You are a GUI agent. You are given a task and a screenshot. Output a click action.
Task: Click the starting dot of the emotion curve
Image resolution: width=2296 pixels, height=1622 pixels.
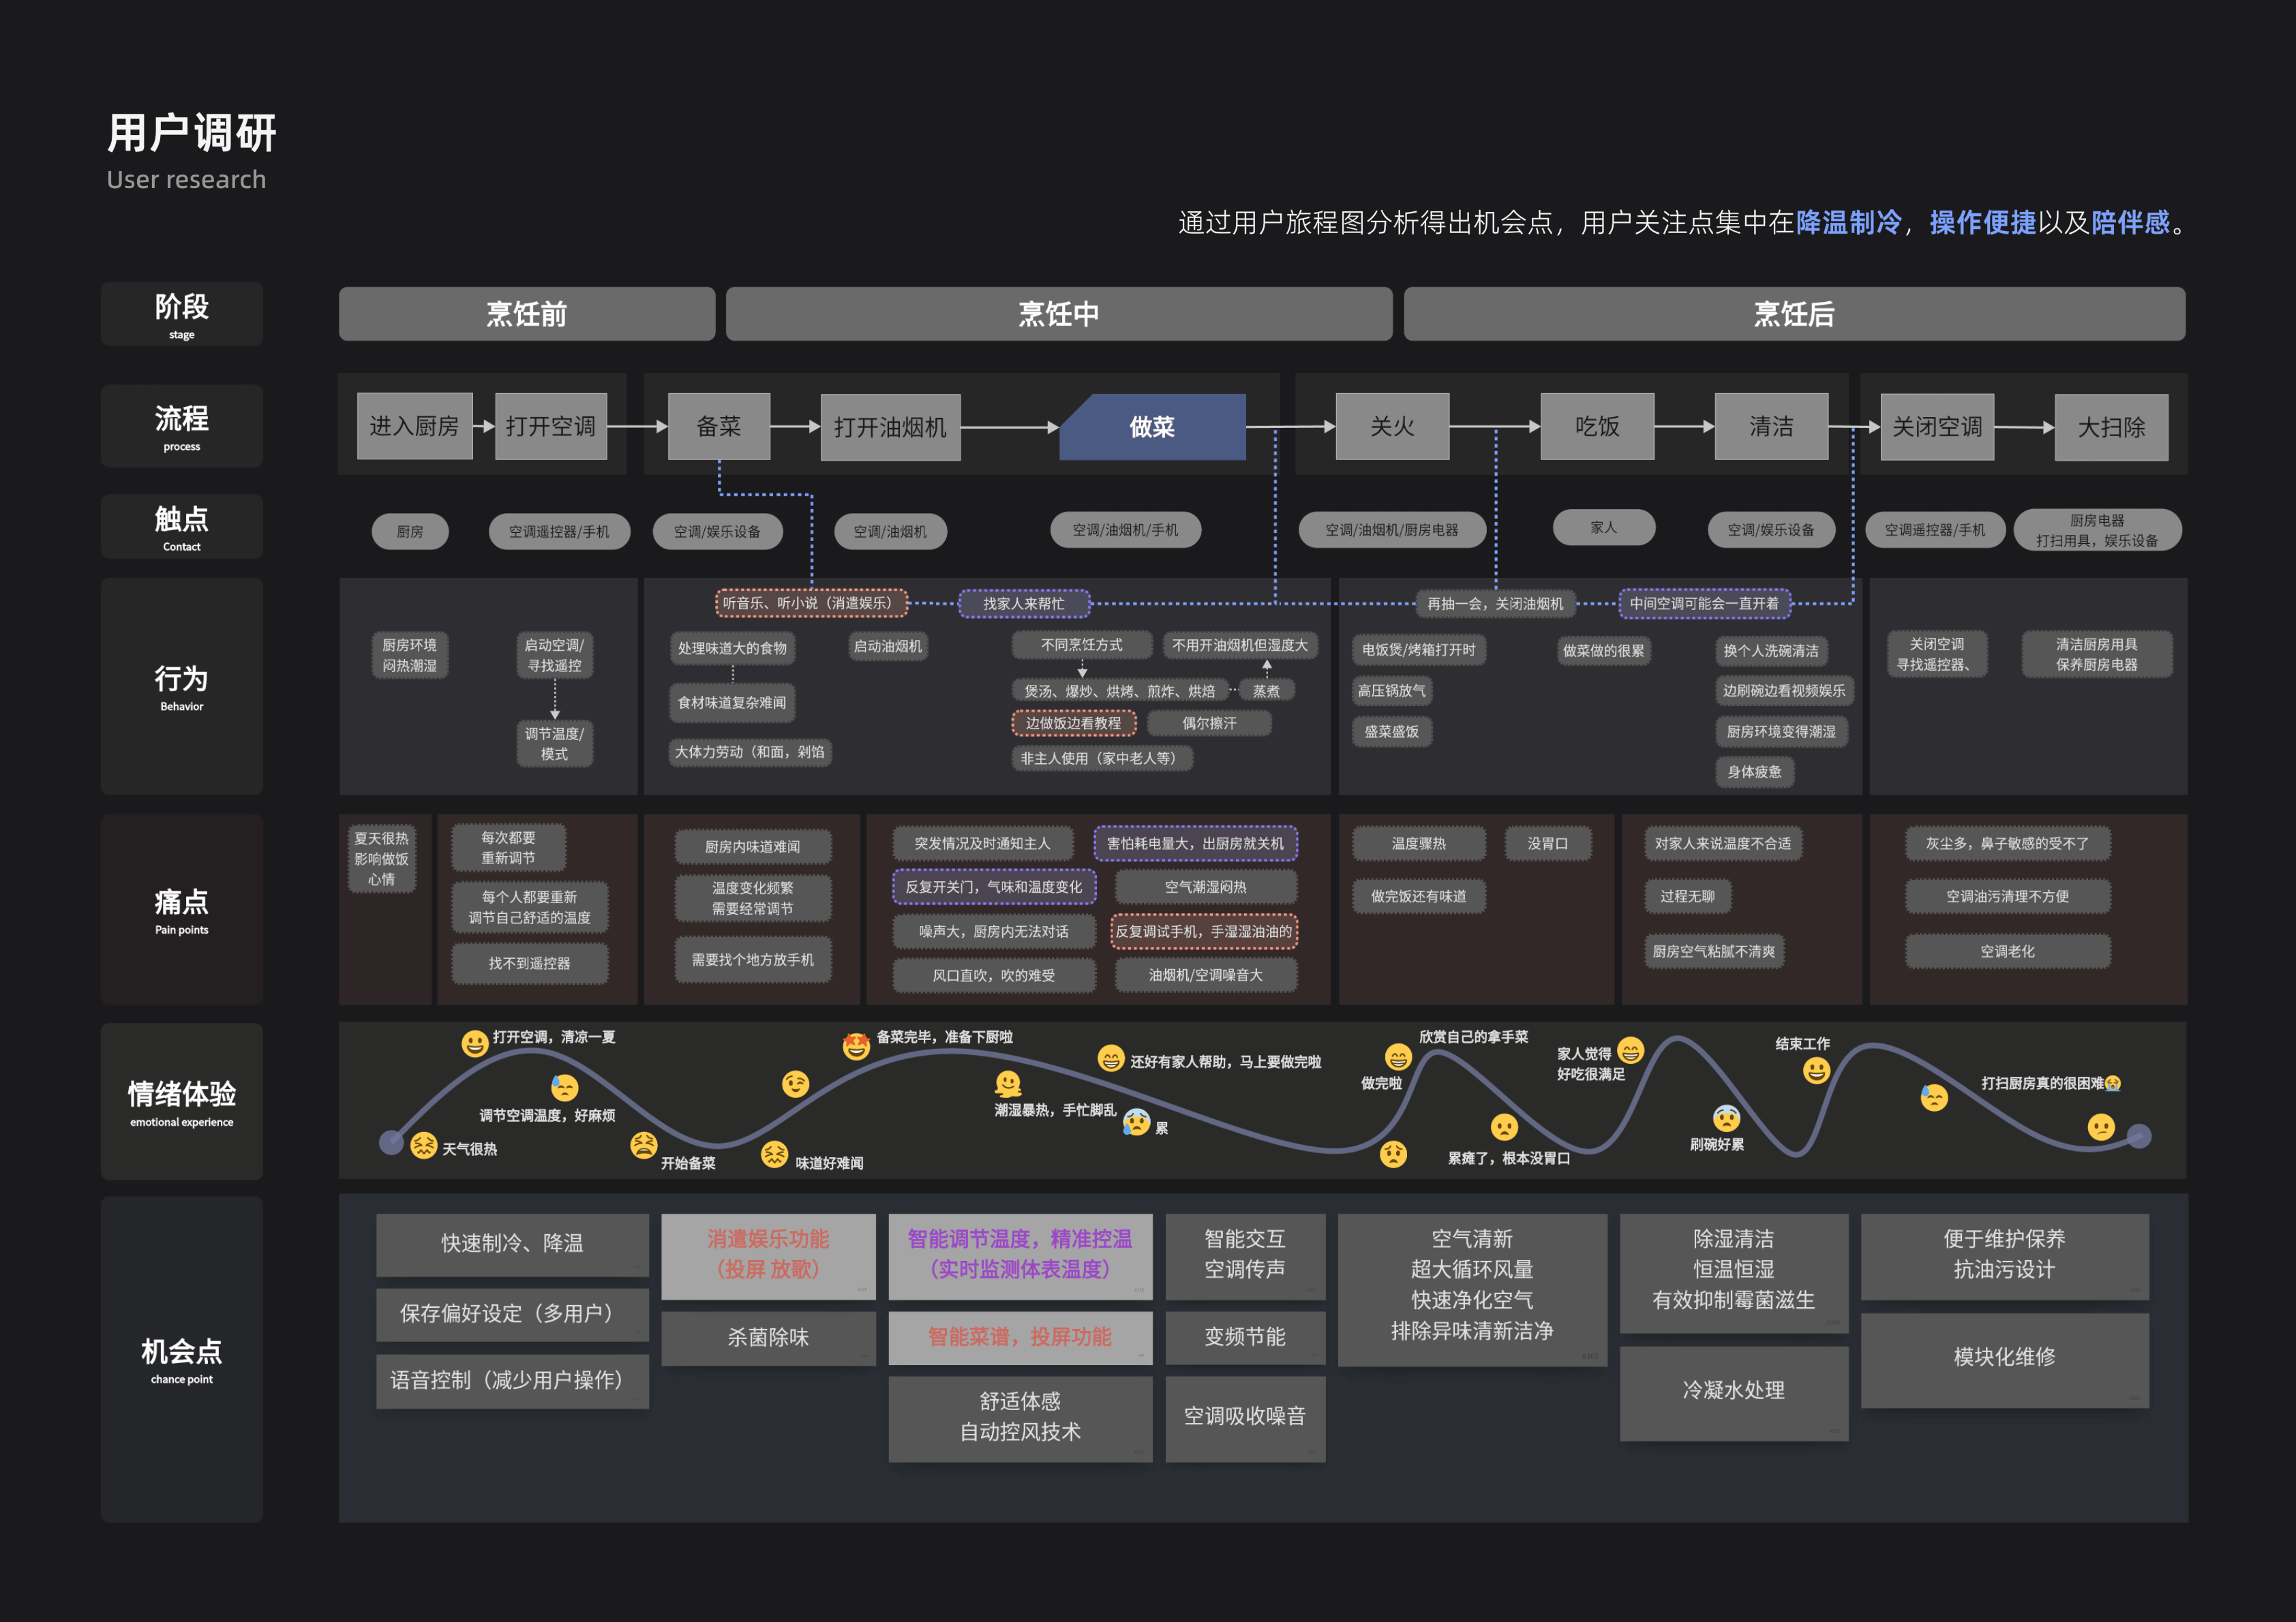[x=391, y=1142]
